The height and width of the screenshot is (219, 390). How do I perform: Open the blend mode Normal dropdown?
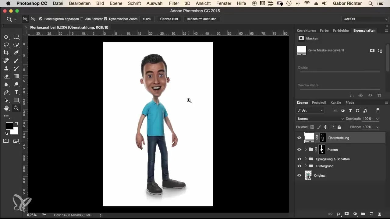click(x=320, y=119)
